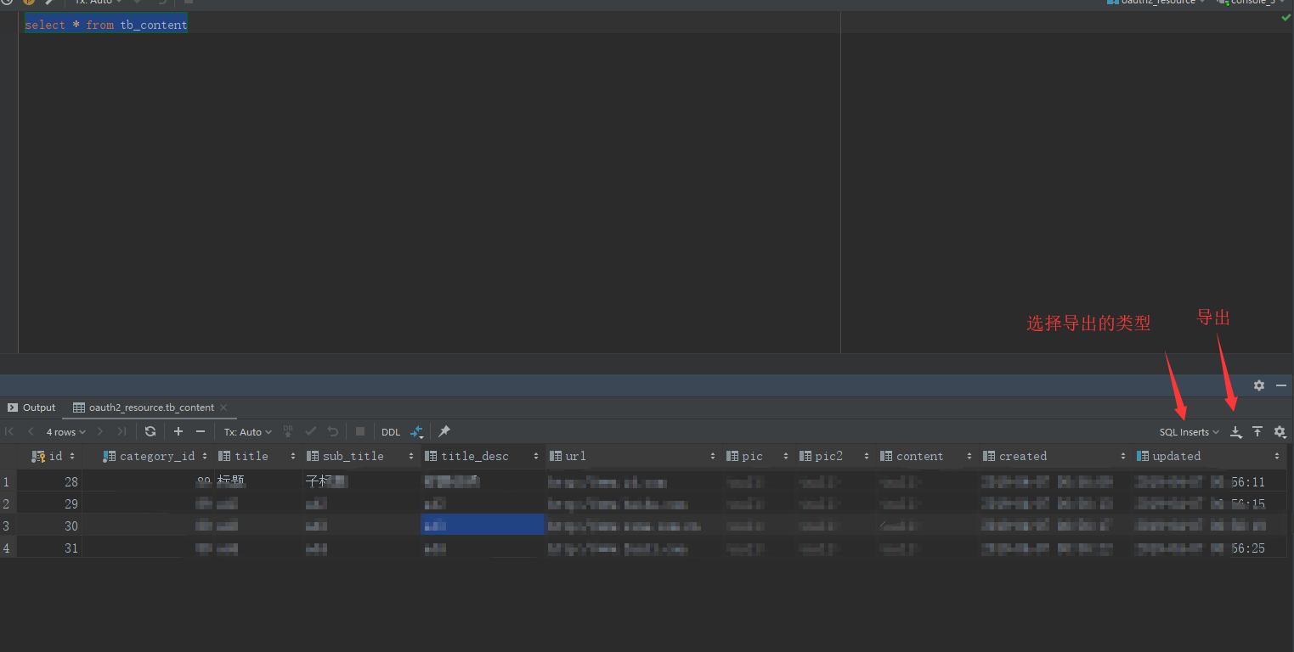The width and height of the screenshot is (1294, 652).
Task: Sort by the updated column header
Action: tap(1209, 456)
